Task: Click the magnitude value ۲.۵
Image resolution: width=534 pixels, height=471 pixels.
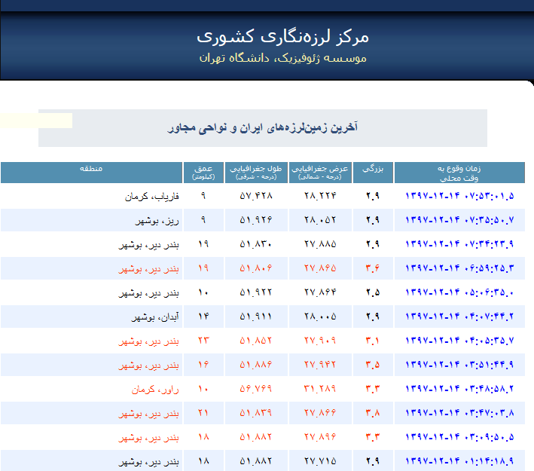Action: tap(373, 292)
